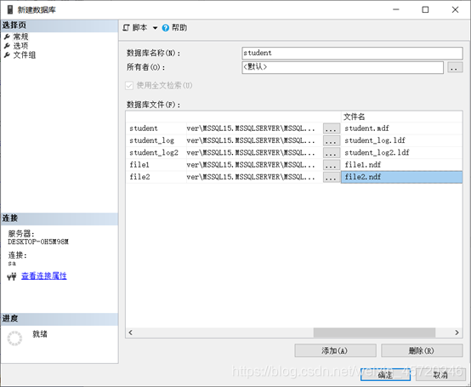Select the file1 logical name cell
This screenshot has height=387, width=471.
(x=156, y=165)
